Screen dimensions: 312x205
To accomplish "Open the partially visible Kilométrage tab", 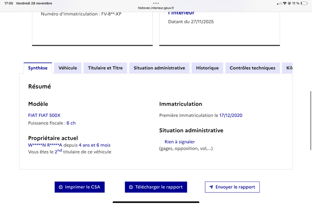I will (x=289, y=68).
